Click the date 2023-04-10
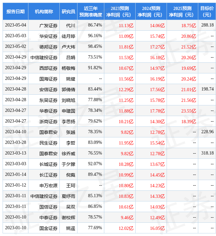Viewport: 216px width, 236px height. tap(15, 132)
